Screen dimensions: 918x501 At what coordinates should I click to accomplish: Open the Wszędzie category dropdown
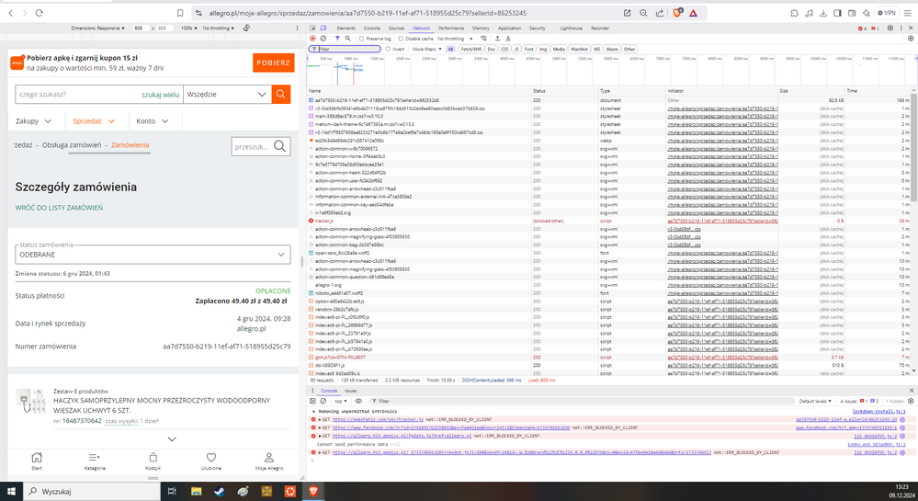(227, 95)
